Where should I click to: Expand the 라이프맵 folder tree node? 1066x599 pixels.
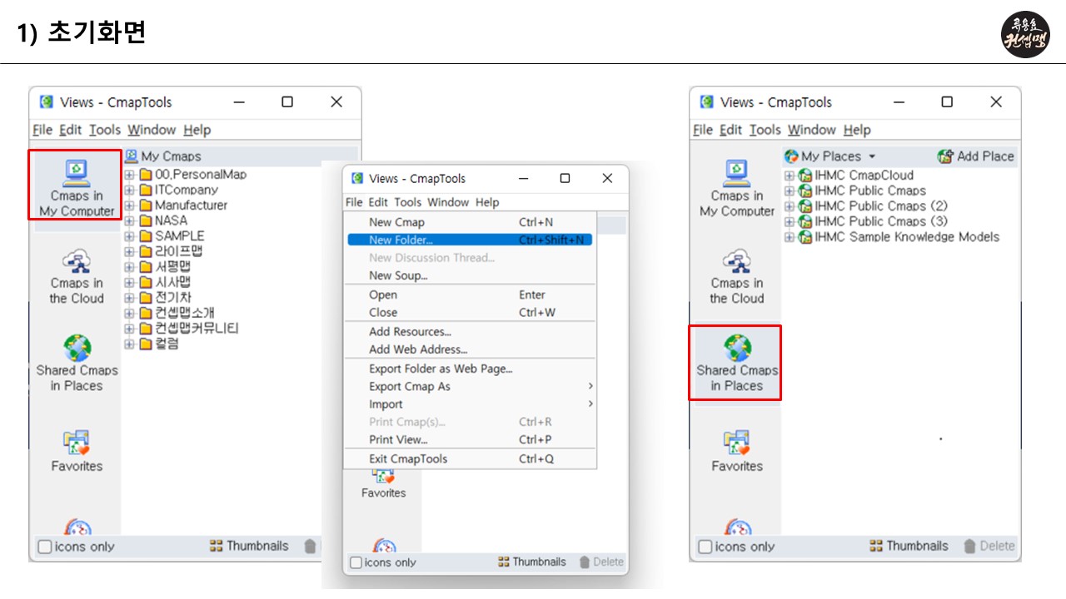pos(129,251)
